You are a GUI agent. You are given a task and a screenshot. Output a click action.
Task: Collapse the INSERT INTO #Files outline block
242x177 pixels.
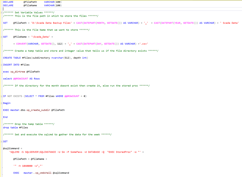point(2,65)
